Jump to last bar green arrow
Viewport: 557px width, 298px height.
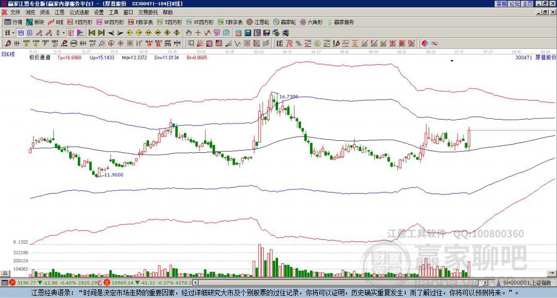[101, 33]
